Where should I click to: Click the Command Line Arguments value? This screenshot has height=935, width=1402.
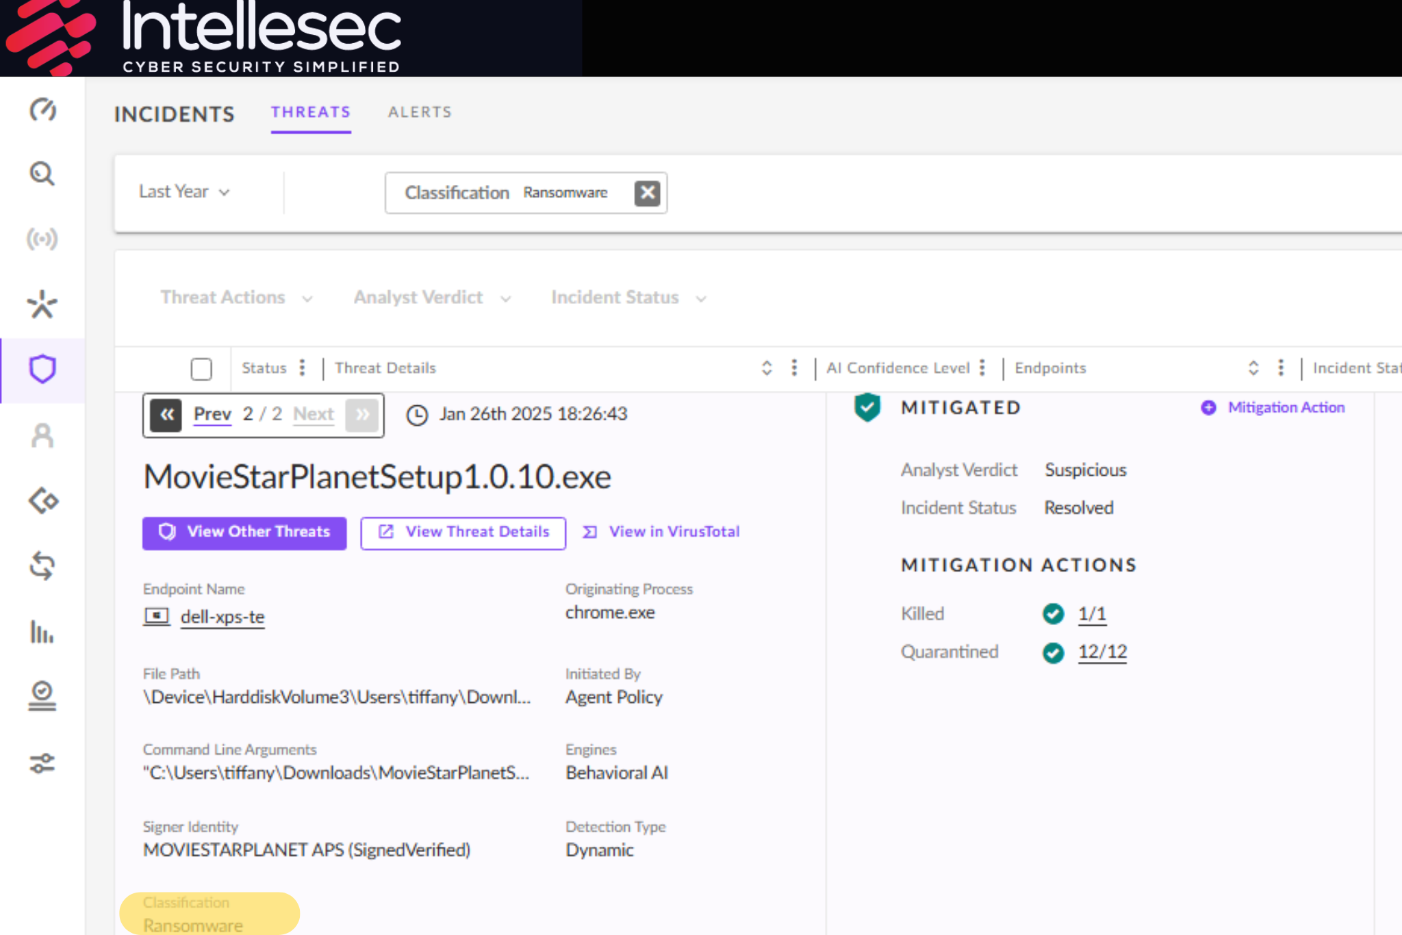click(x=336, y=773)
